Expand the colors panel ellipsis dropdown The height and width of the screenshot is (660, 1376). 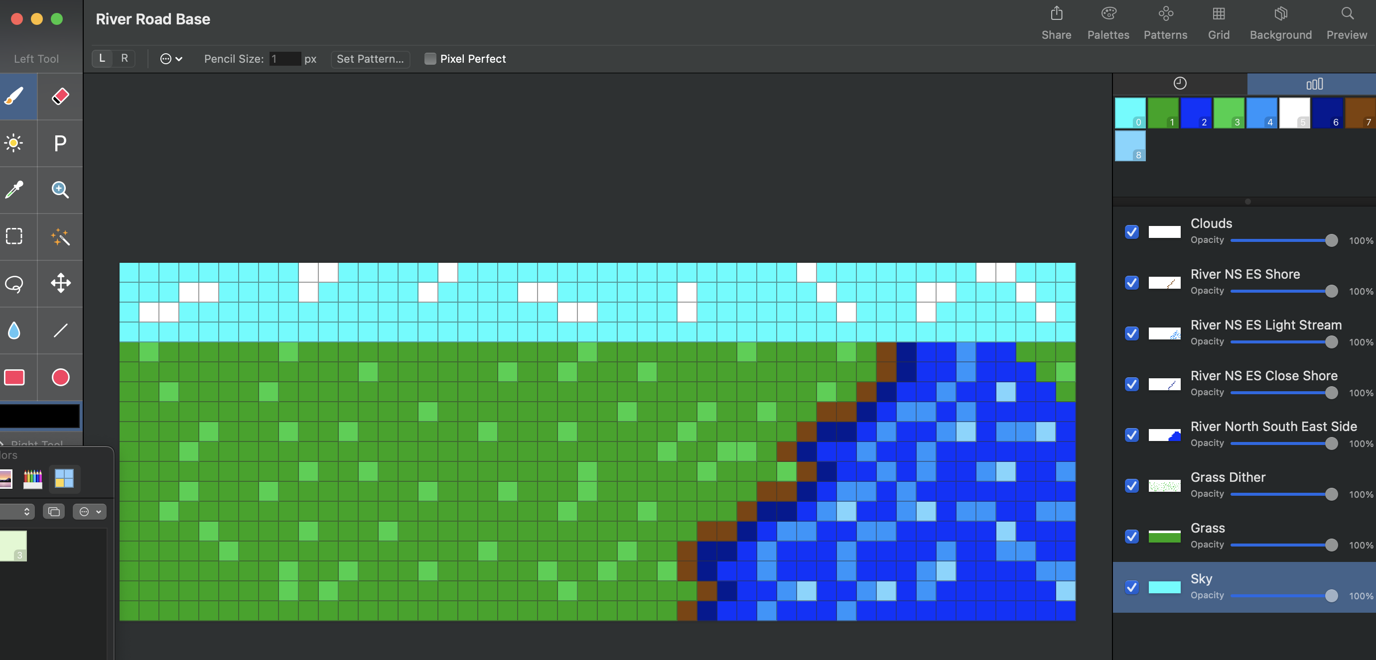pos(89,512)
